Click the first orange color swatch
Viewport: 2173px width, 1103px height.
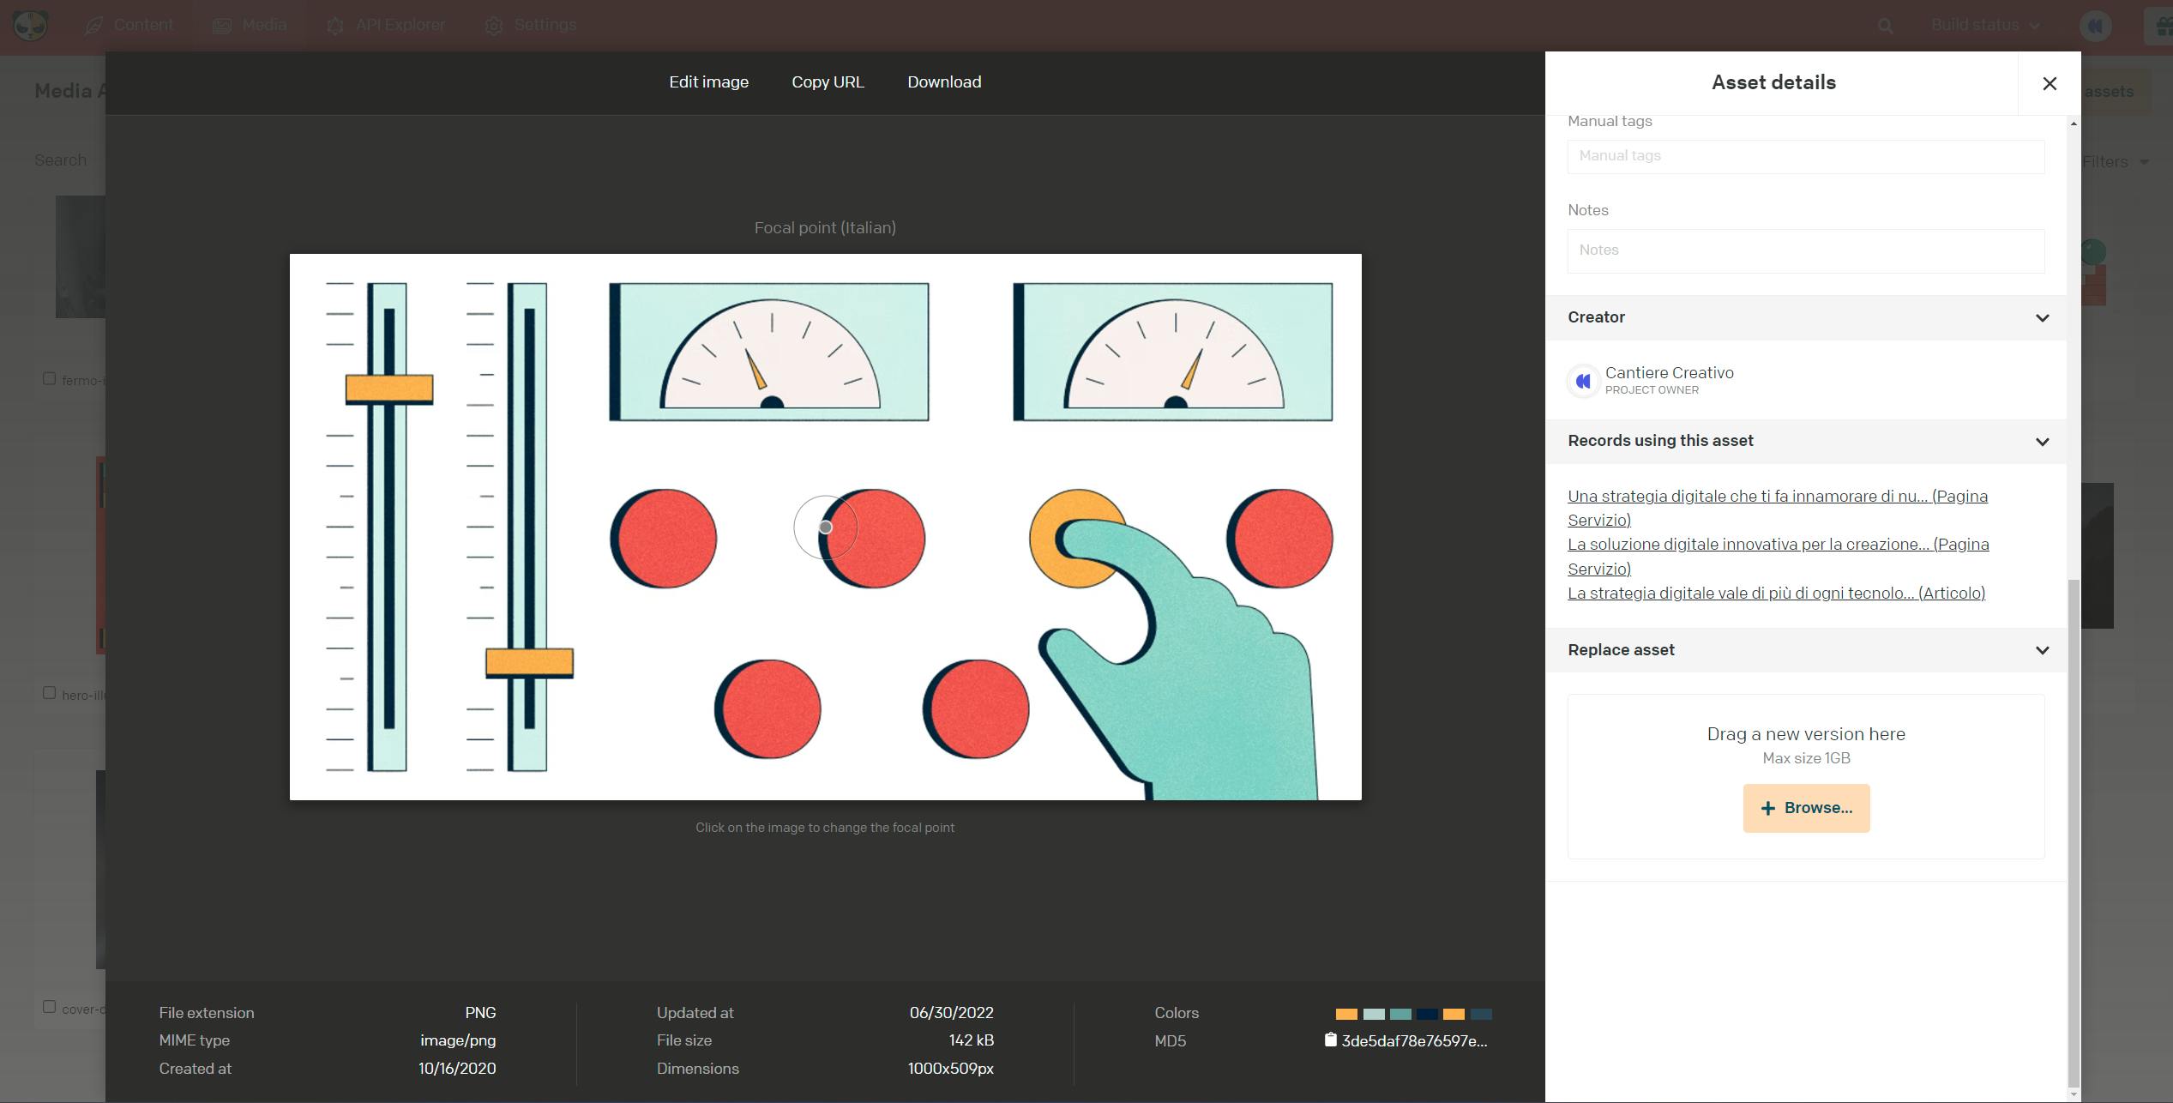pos(1346,1014)
